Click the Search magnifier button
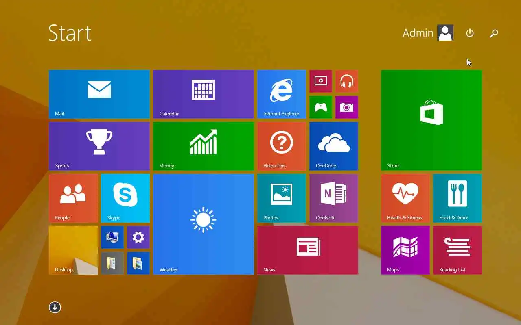The width and height of the screenshot is (521, 325). [x=494, y=33]
